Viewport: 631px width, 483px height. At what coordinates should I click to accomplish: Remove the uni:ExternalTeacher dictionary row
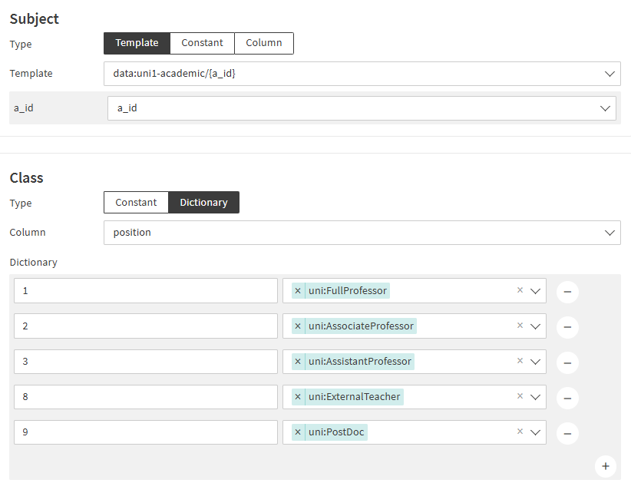pos(567,398)
